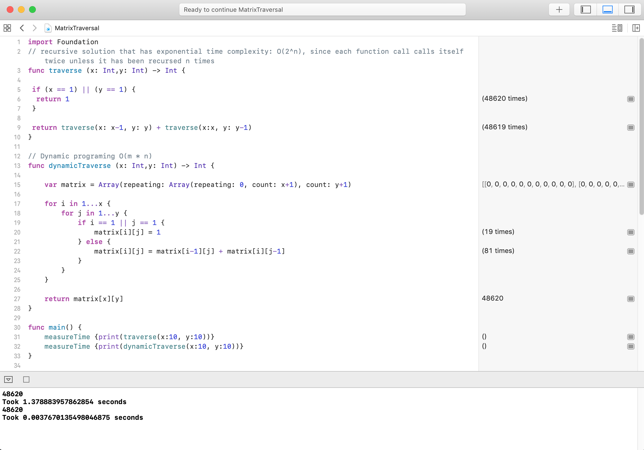Show inline result for returned 48620 value
Screen dimensions: 644x450
(631, 299)
